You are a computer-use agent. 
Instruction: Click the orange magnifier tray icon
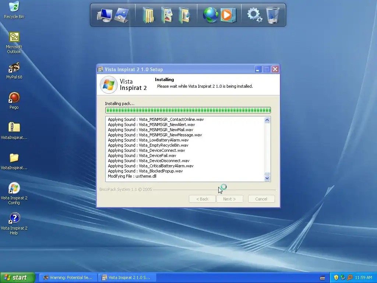pos(350,277)
